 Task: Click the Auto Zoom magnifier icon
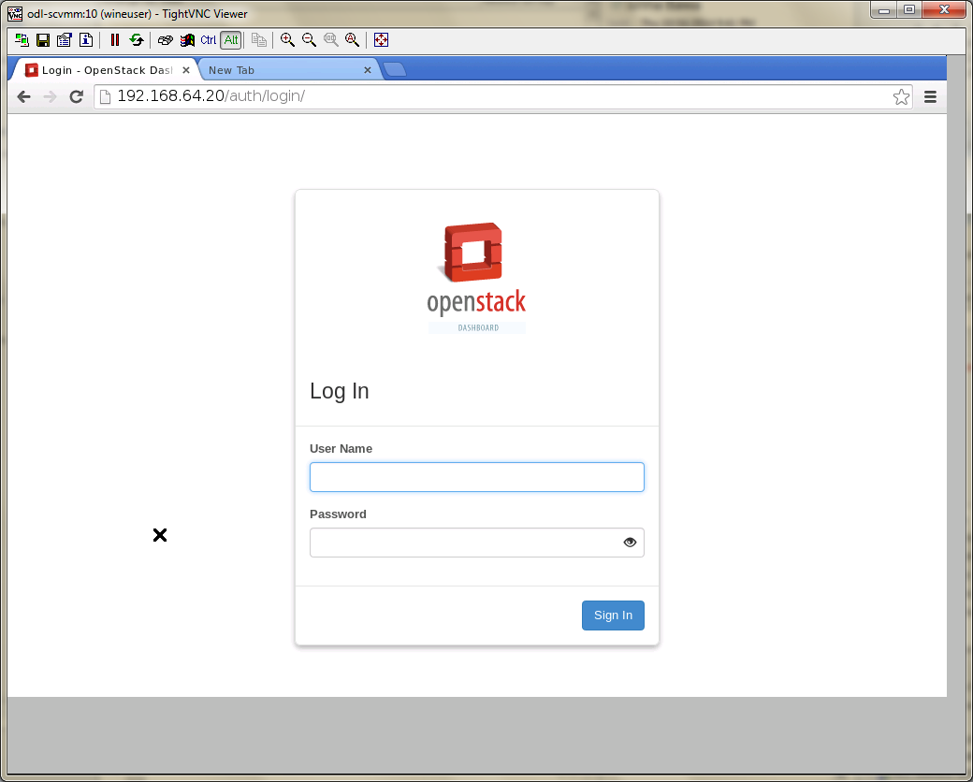click(353, 40)
